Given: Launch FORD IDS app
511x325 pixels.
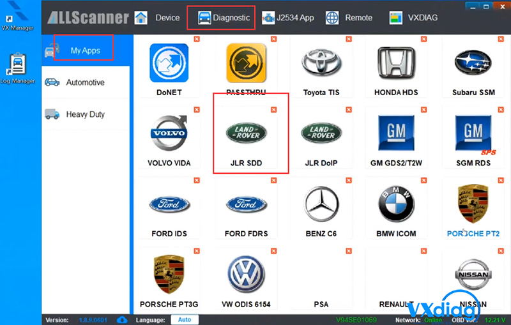Looking at the screenshot, I should pyautogui.click(x=169, y=204).
